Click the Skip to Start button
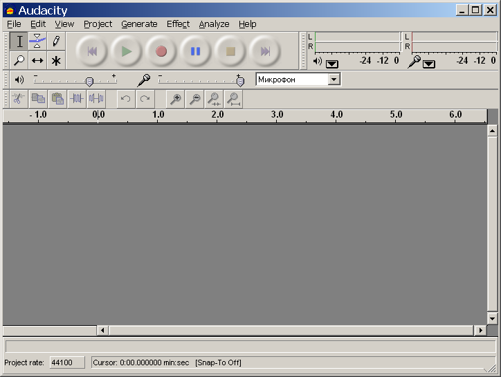501x377 pixels. click(92, 51)
